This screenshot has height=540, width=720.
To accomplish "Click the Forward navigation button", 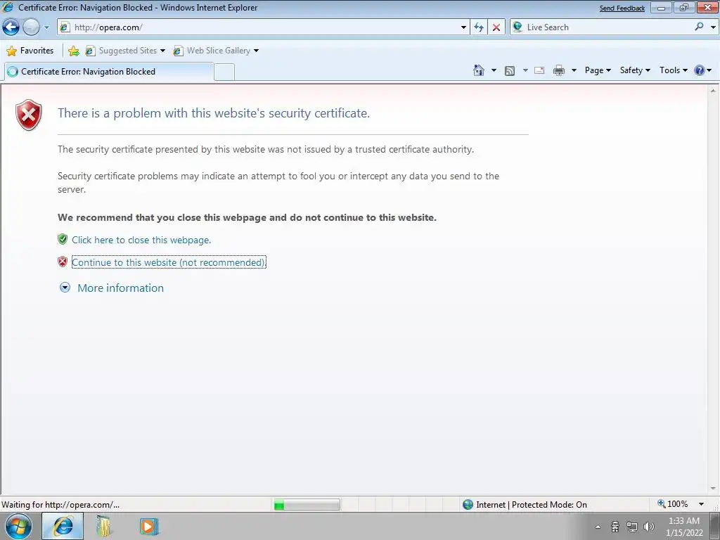I will [x=31, y=27].
